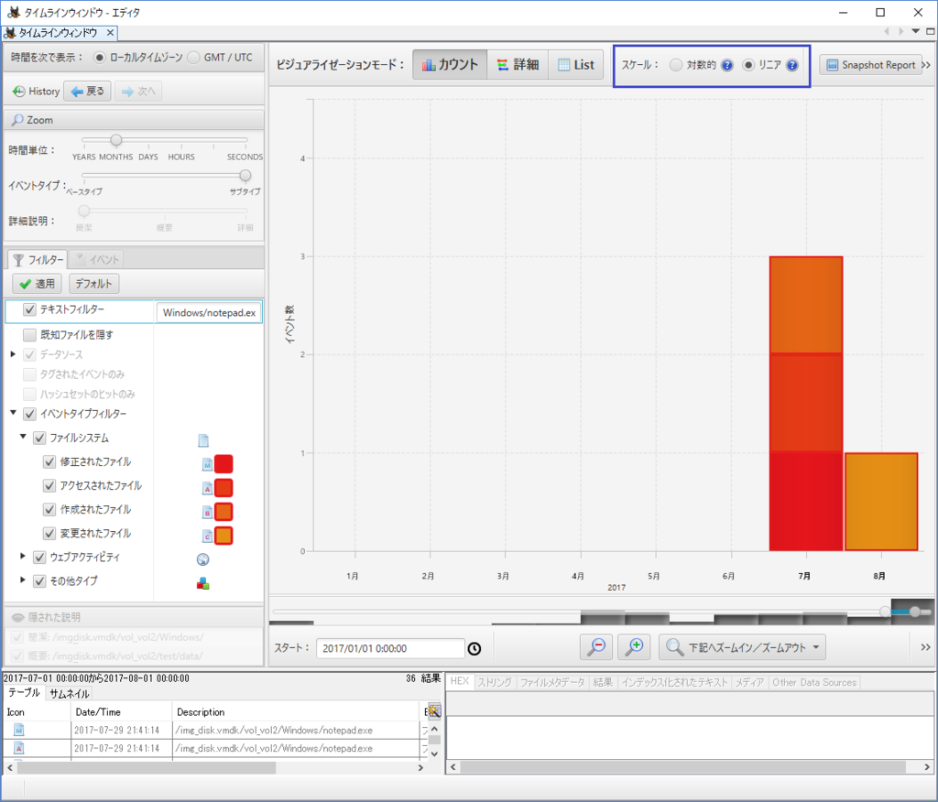Click the Zoom magnifier icon header
The width and height of the screenshot is (938, 802).
pos(18,120)
